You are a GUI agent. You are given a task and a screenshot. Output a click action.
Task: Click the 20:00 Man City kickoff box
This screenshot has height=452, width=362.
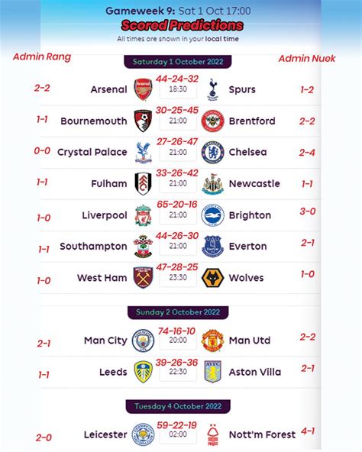point(178,341)
